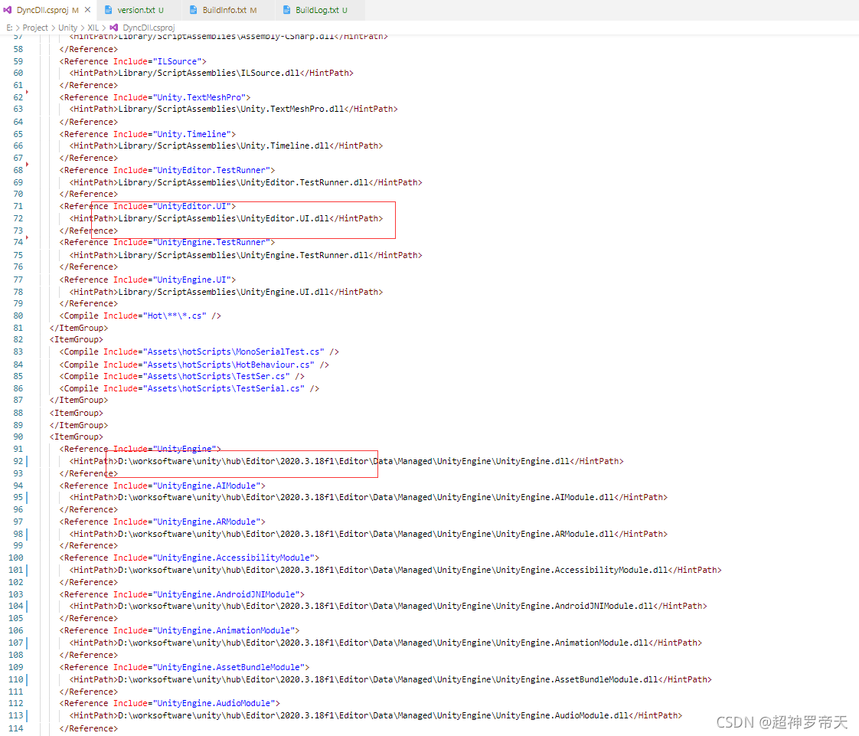Click the Unity.TextMeshPro Reference Include line
The height and width of the screenshot is (736, 859).
pos(155,97)
